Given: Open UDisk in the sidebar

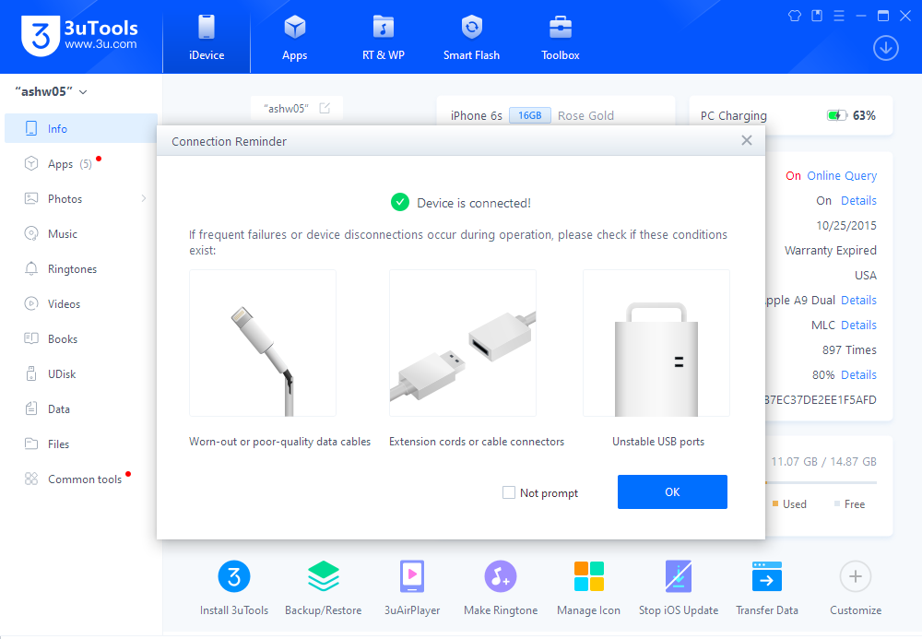Looking at the screenshot, I should coord(81,373).
